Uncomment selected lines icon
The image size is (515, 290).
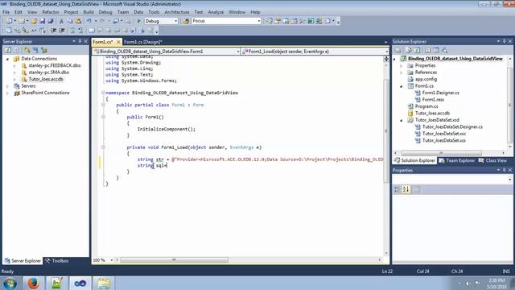[x=80, y=31]
